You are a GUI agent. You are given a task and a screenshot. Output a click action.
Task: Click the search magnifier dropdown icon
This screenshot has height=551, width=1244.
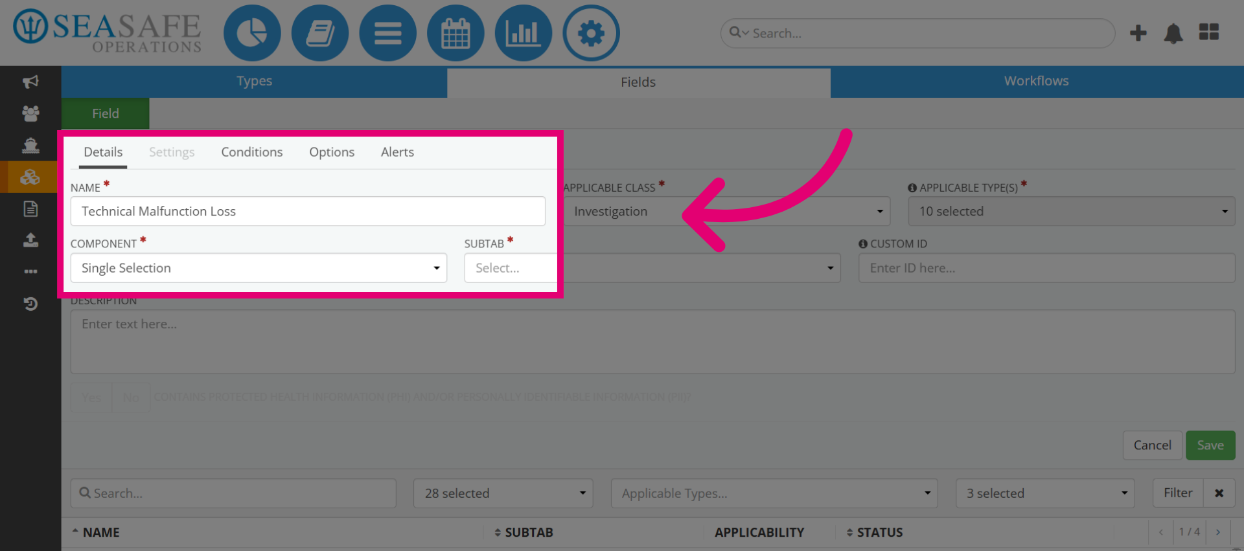pos(739,32)
